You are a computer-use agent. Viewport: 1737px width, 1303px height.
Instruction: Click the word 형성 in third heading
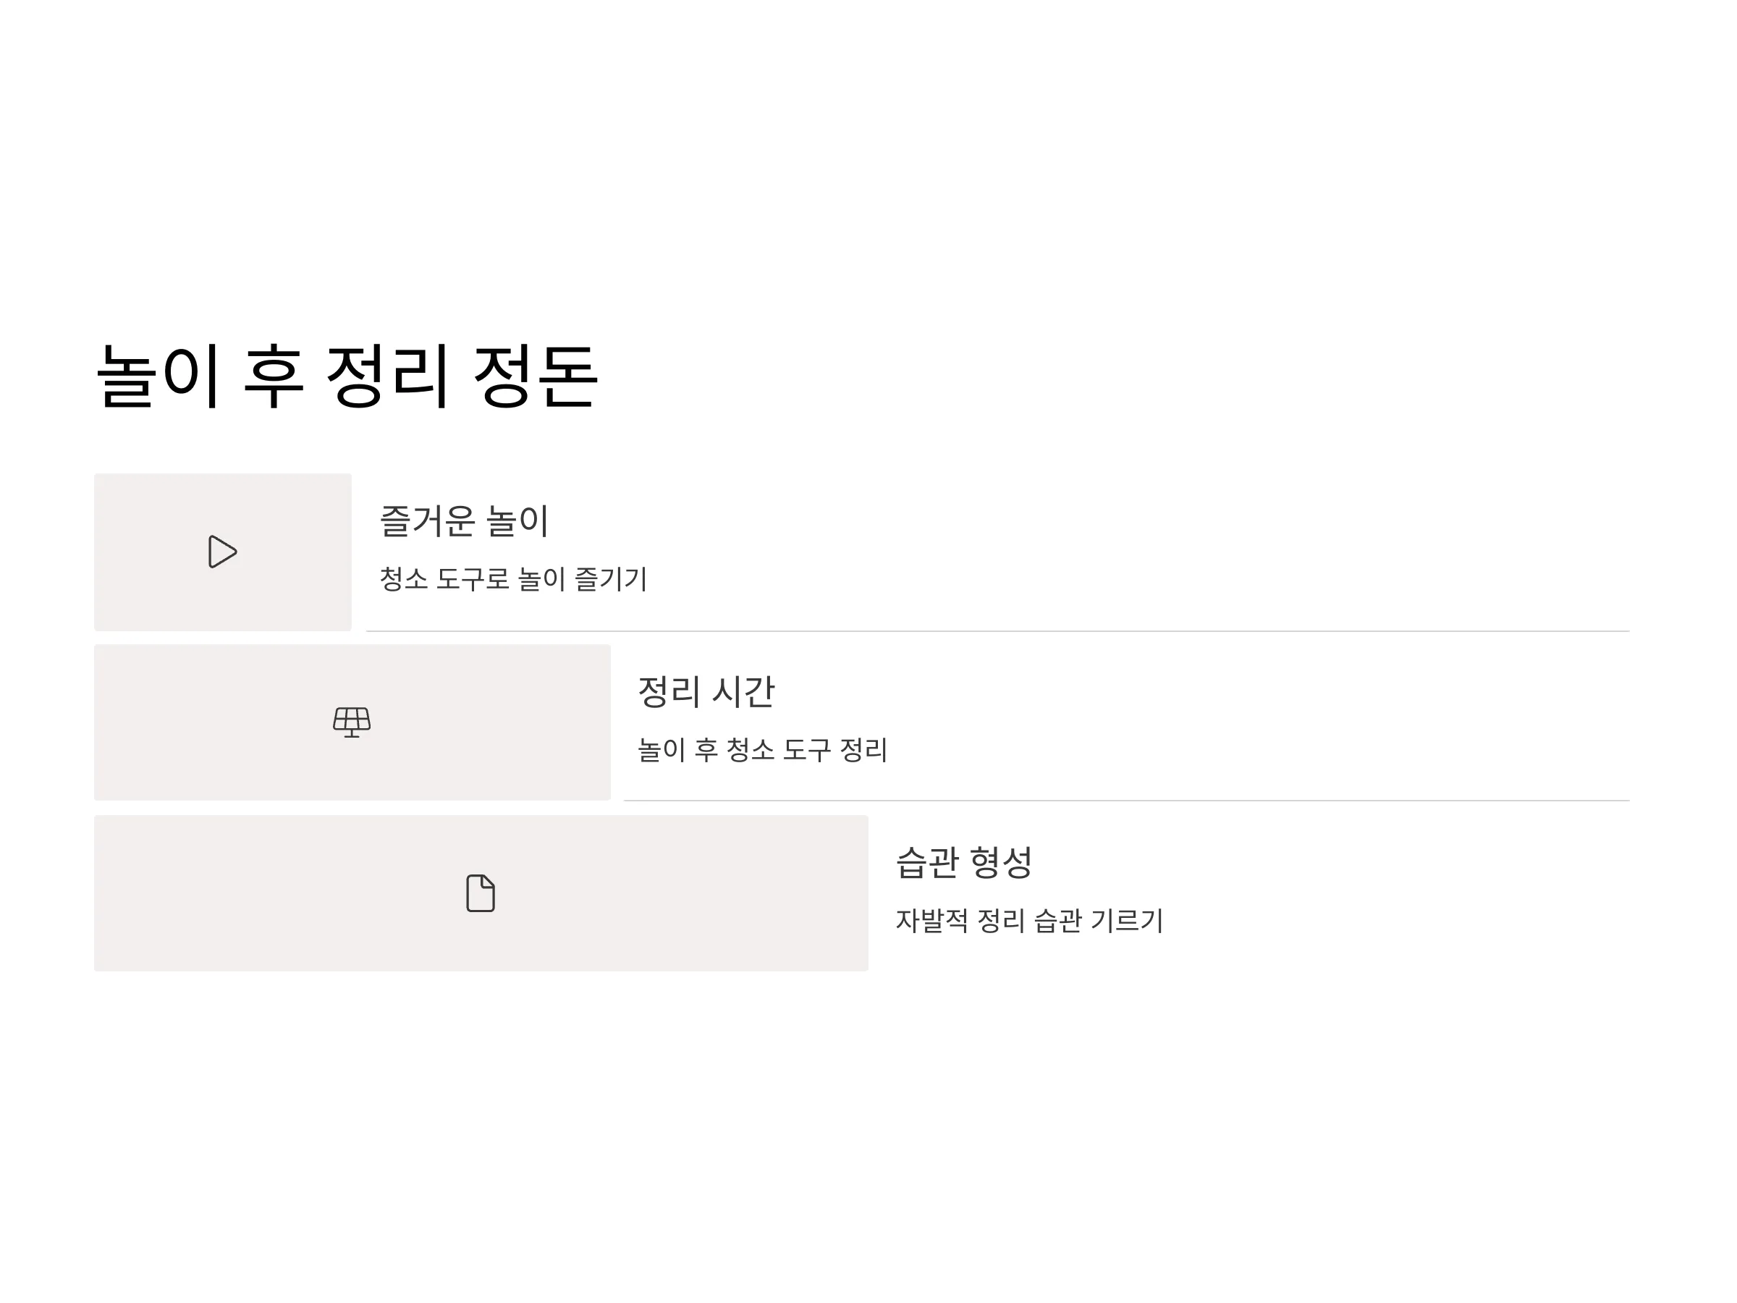click(1001, 861)
